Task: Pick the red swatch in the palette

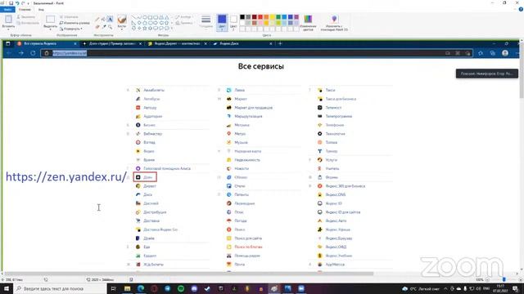Action: [x=260, y=17]
